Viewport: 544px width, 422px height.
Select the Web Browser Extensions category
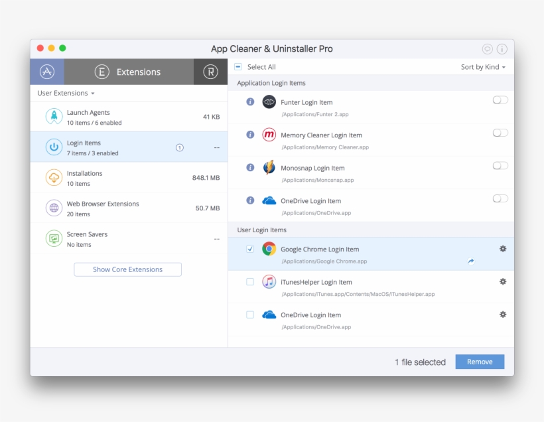click(129, 208)
